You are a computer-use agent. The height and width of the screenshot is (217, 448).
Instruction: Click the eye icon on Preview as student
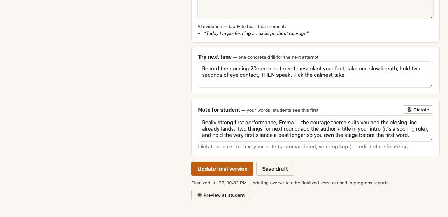(199, 195)
